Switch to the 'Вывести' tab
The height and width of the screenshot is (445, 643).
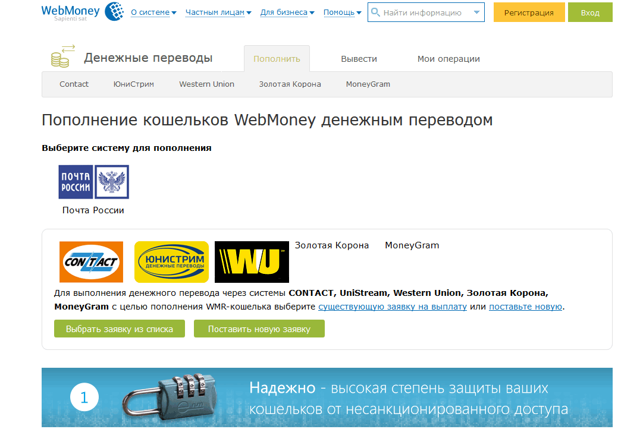pyautogui.click(x=359, y=59)
